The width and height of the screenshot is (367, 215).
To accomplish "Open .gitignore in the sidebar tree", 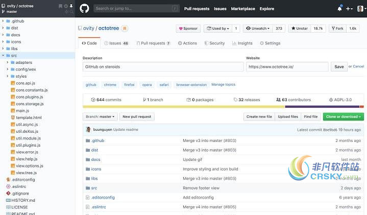I will (x=20, y=194).
